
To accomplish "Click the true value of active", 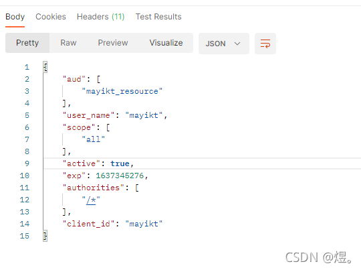I will [120, 163].
